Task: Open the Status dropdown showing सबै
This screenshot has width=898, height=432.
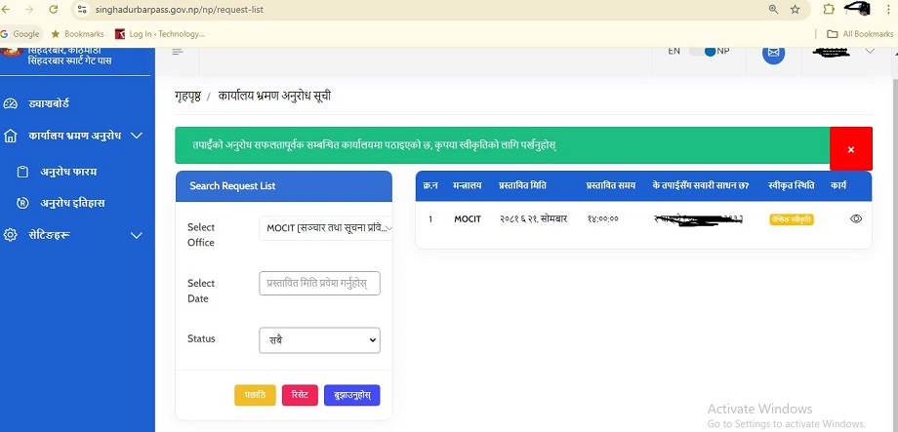Action: tap(319, 340)
